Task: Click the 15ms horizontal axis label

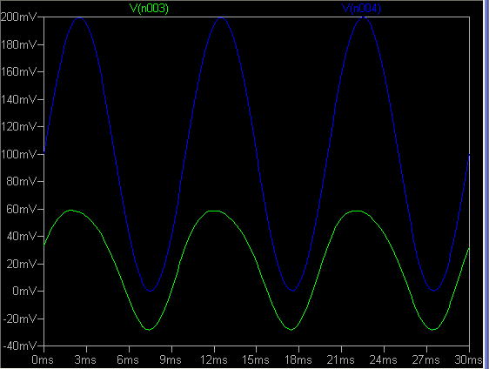Action: click(256, 359)
